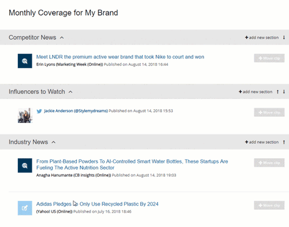This screenshot has height=227, width=289.
Task: Click the Adidas article edit icon
Action: coord(25,208)
